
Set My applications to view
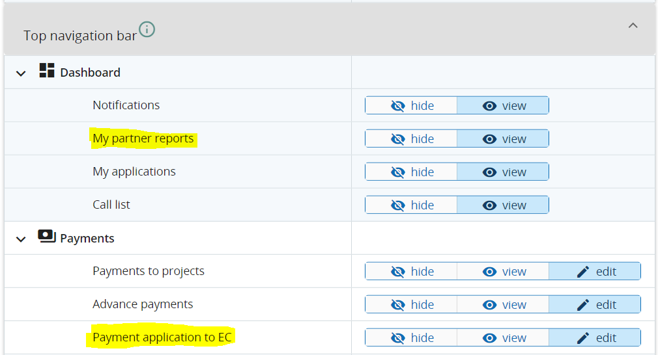[x=502, y=172]
